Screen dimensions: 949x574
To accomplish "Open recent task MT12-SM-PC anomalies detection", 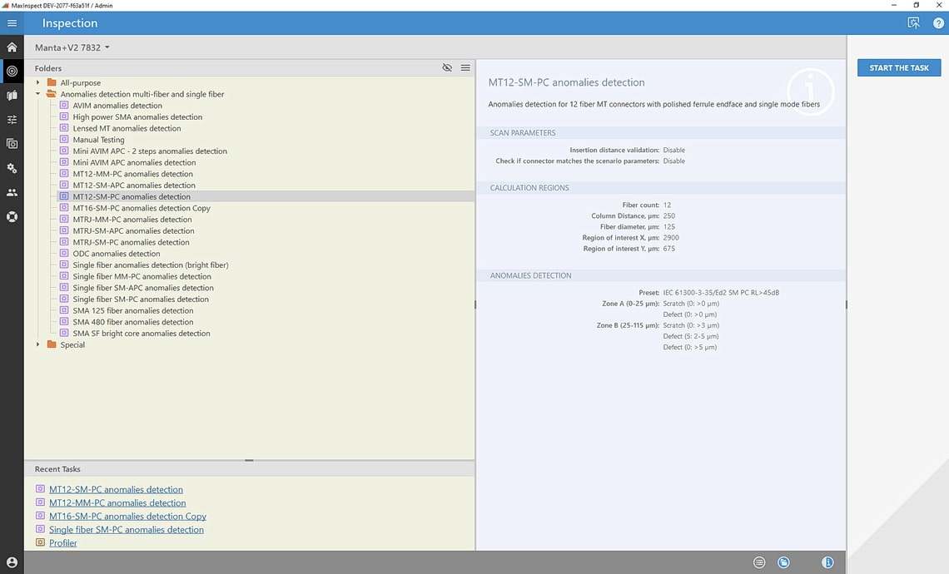I will pos(116,489).
